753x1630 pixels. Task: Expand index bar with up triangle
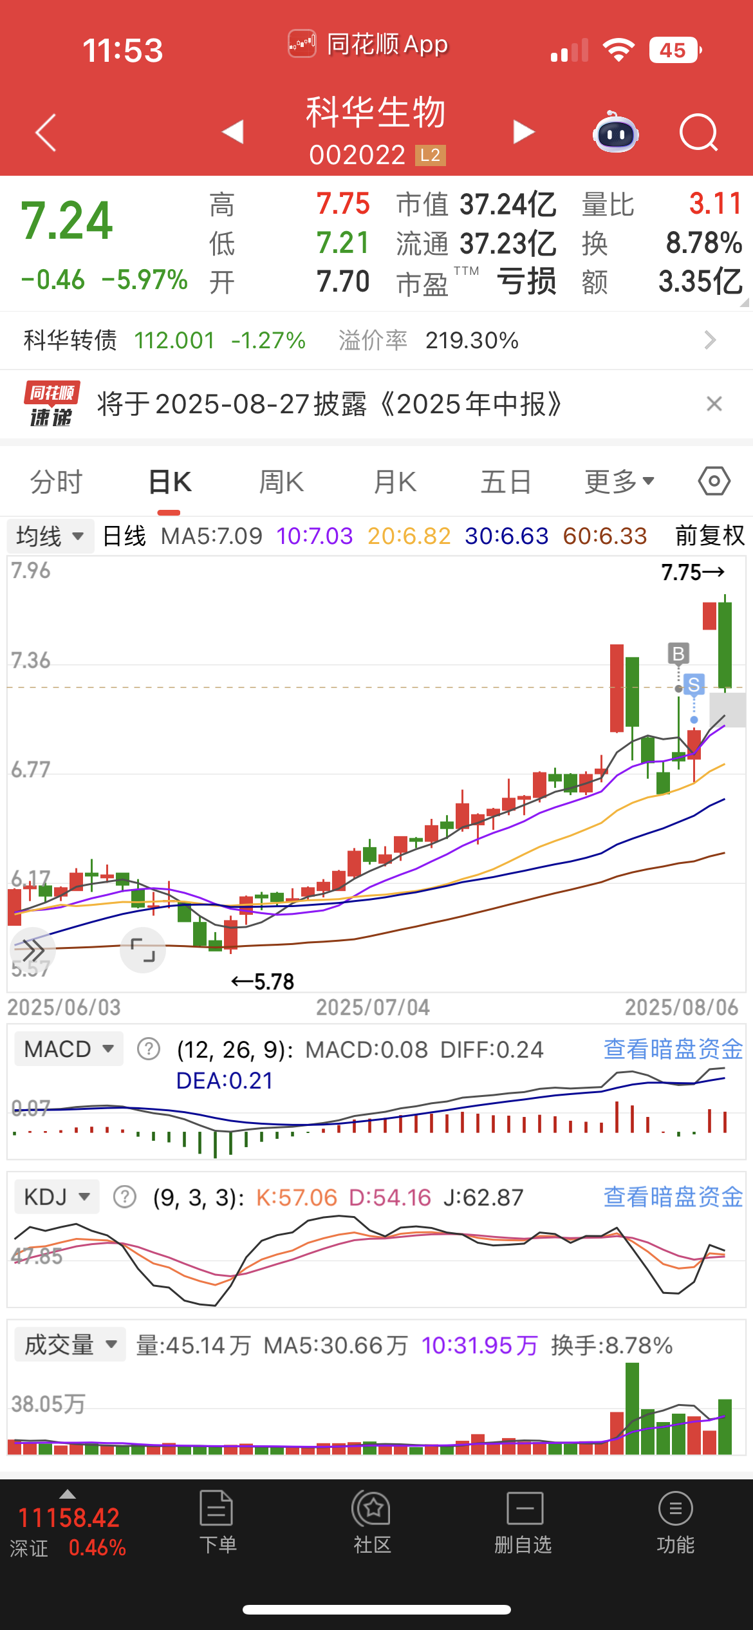(x=68, y=1494)
